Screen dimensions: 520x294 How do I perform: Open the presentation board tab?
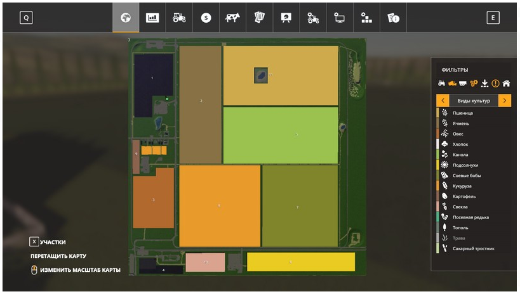[286, 18]
